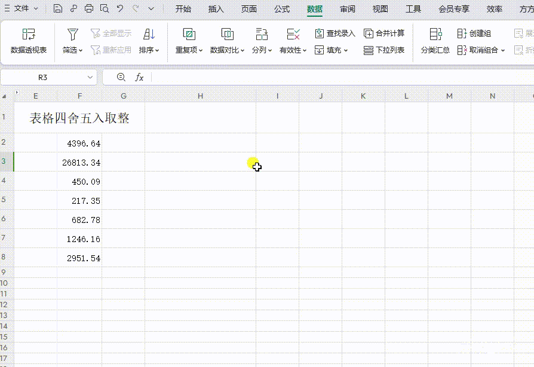Click cell containing 表格四舍五入取整
This screenshot has height=367, width=534.
[79, 118]
